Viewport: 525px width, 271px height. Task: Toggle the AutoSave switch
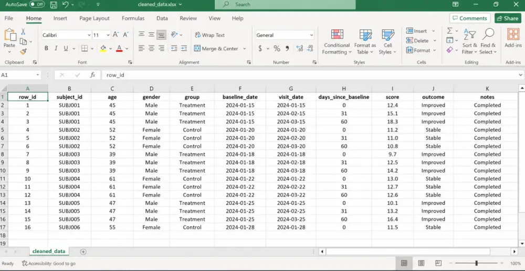click(x=37, y=4)
